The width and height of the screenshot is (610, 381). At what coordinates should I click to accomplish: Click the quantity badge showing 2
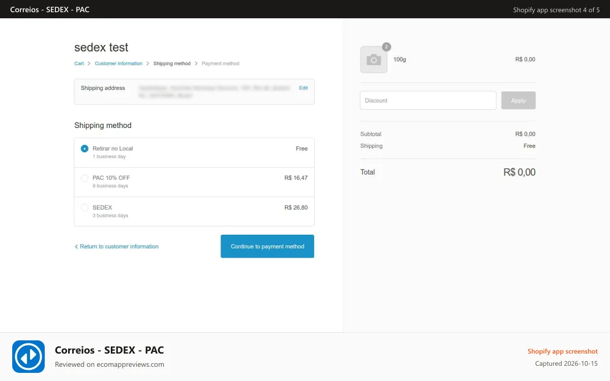386,47
